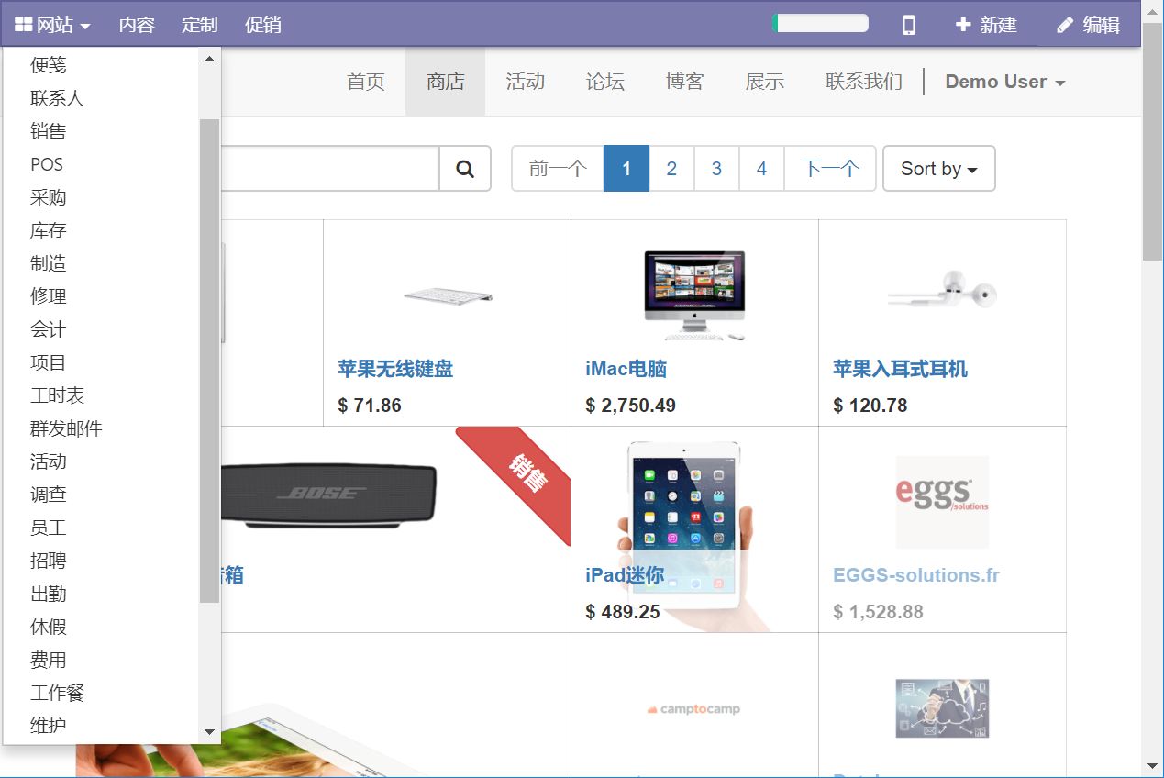The width and height of the screenshot is (1164, 778).
Task: Click the iMac computer product image
Action: 694,295
